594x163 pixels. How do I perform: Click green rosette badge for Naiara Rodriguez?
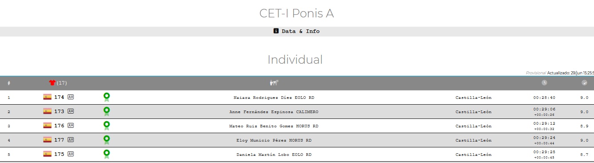106,97
